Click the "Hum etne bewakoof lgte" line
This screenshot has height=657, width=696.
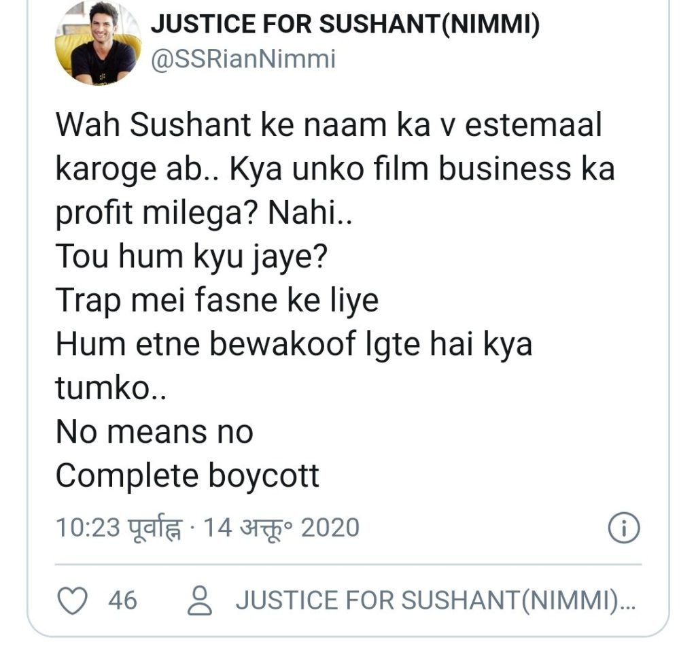294,344
